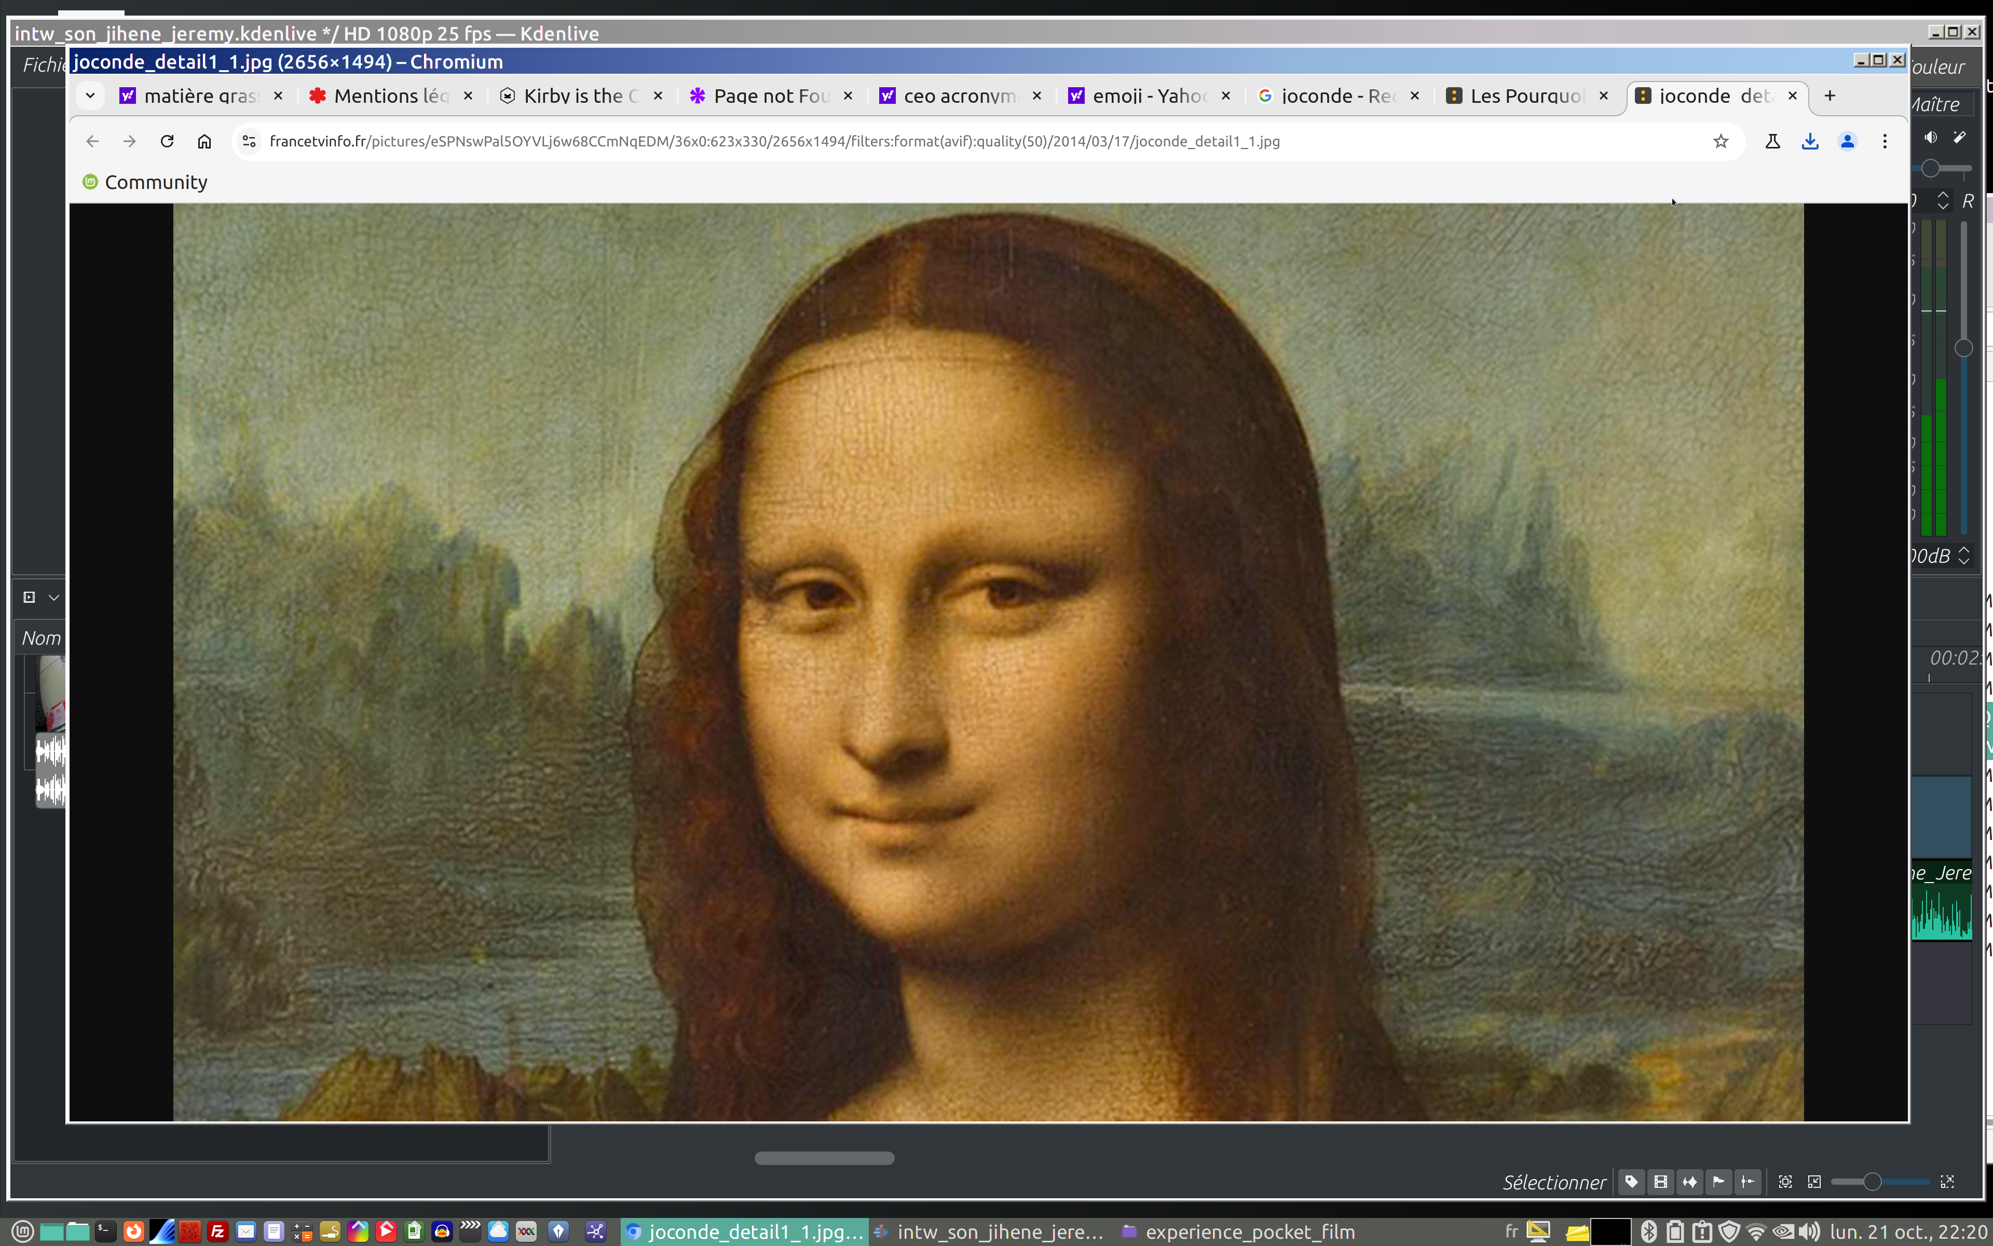The image size is (1993, 1246).
Task: Open Chromium three-dot menu
Action: click(x=1885, y=141)
